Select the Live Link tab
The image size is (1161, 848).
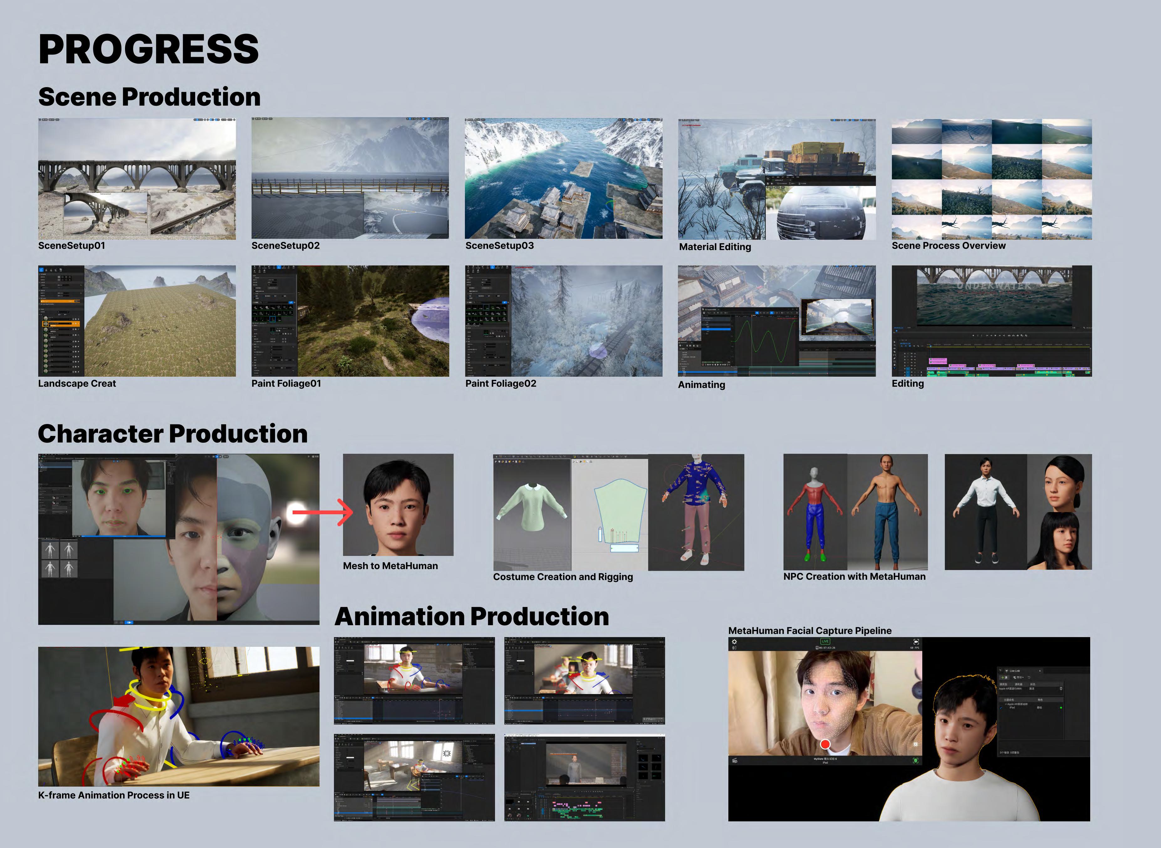click(x=1013, y=671)
